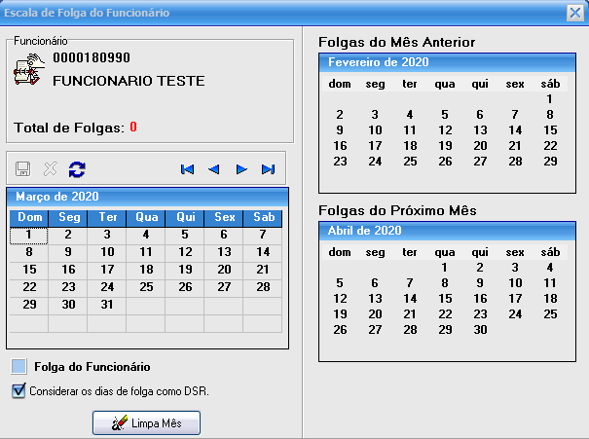
Task: Navigate to the previous month arrow
Action: [x=214, y=169]
